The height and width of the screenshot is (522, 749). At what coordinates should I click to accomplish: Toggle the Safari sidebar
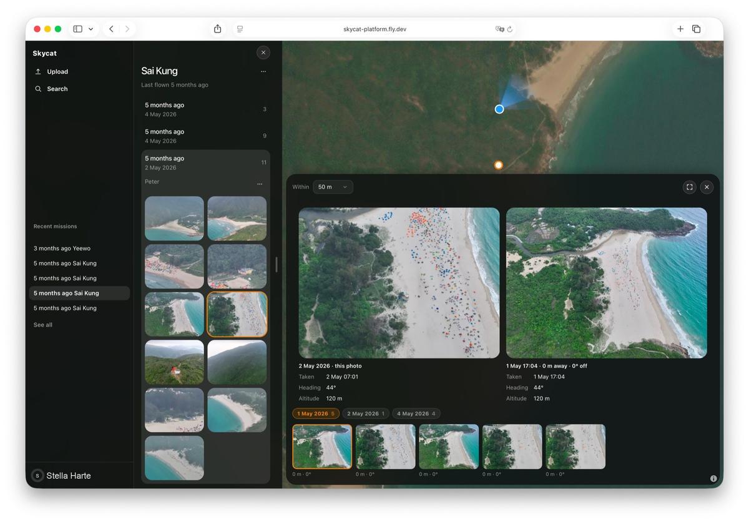coord(78,29)
